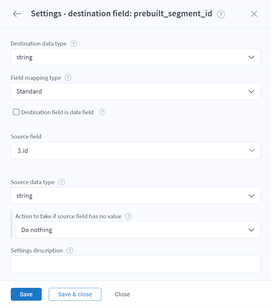Click the help icon next to the date field checkbox
This screenshot has width=271, height=308.
pyautogui.click(x=103, y=112)
